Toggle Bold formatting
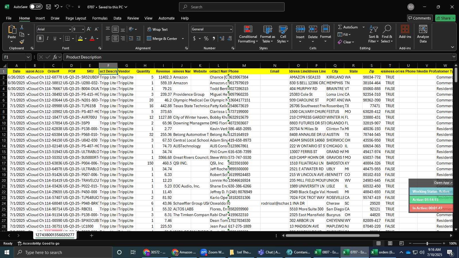459x258 pixels. click(40, 38)
